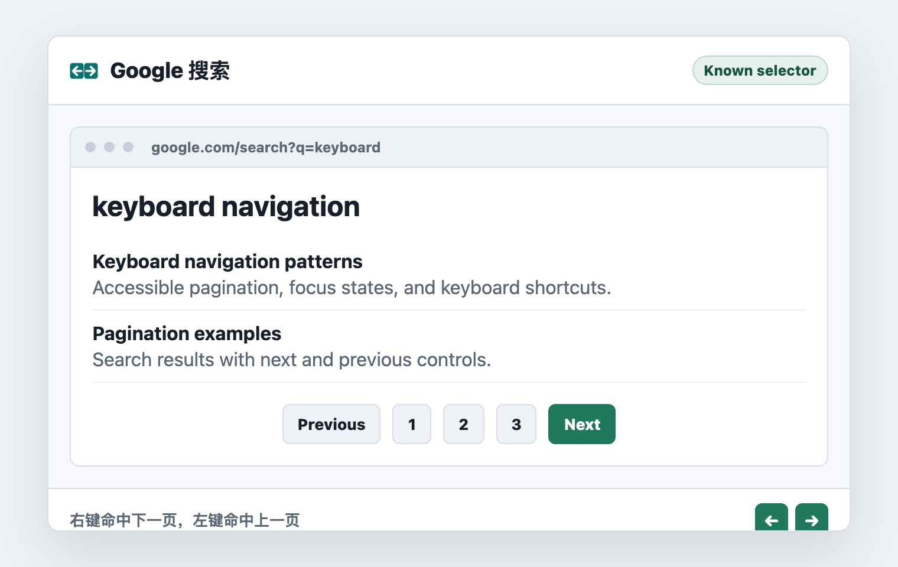The image size is (898, 567).
Task: Click the Known selector badge
Action: tap(760, 70)
